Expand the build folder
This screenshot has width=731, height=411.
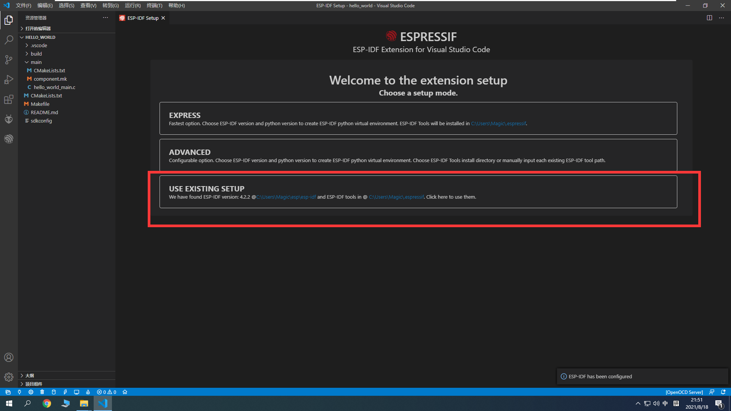coord(36,54)
